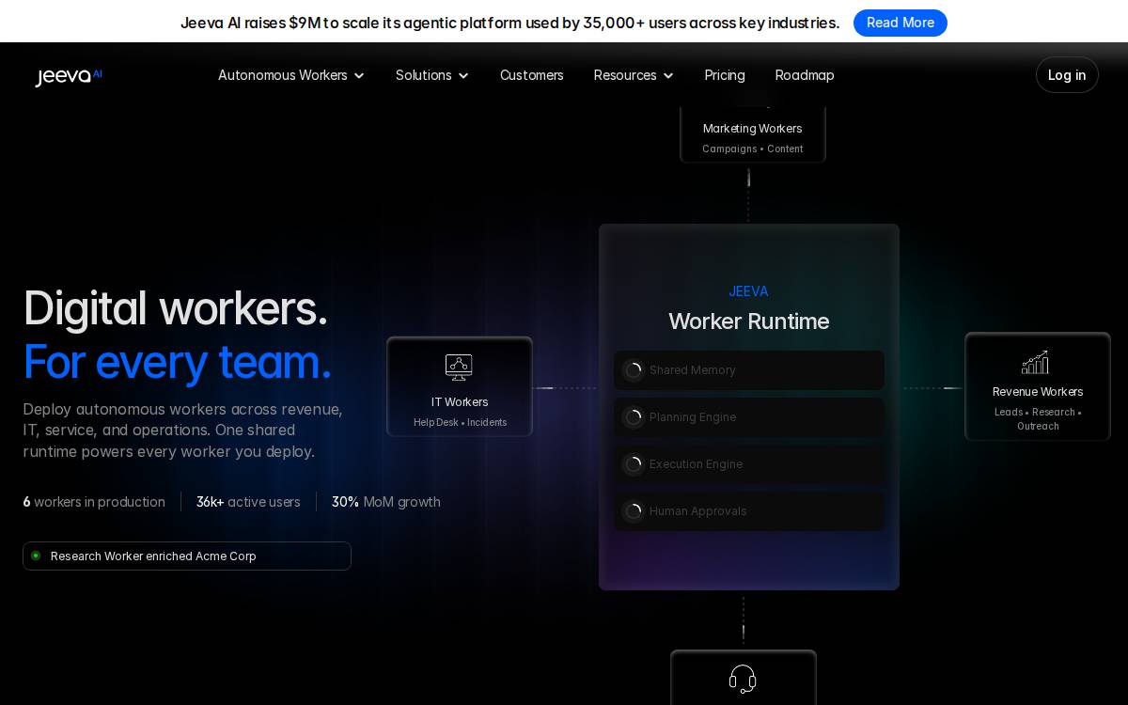Click the Leads • Research • Outreach subtitle
Screen dimensions: 1128x705
coord(1038,419)
